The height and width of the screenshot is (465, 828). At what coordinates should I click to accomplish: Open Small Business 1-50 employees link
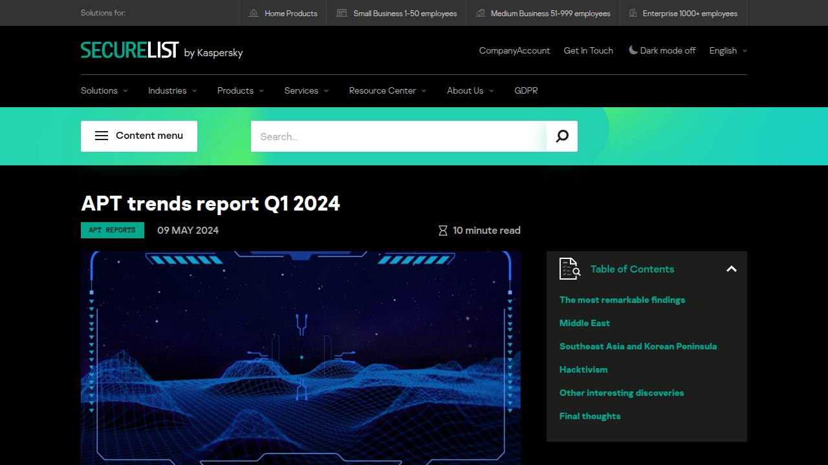click(x=397, y=13)
